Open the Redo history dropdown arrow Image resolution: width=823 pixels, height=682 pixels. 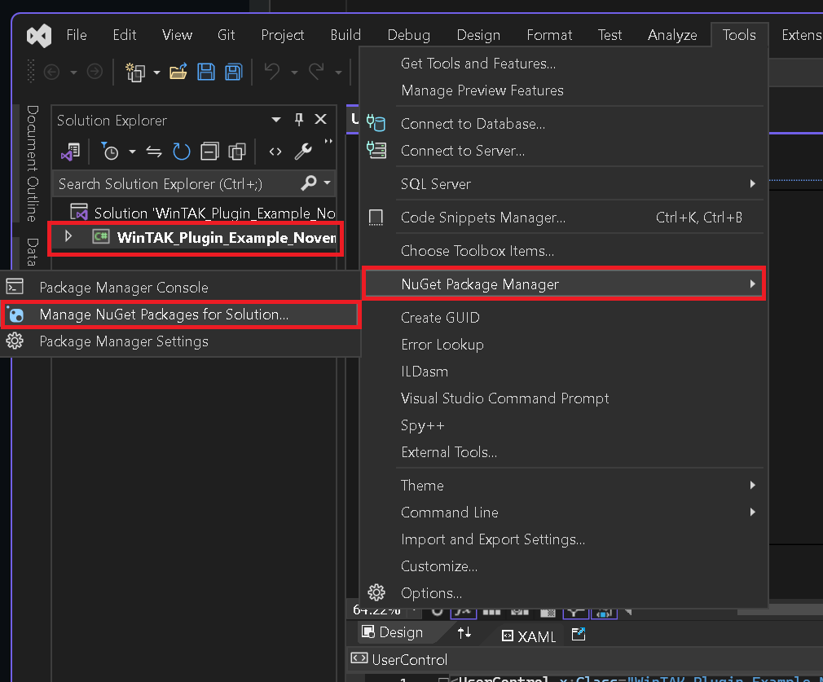[x=338, y=73]
